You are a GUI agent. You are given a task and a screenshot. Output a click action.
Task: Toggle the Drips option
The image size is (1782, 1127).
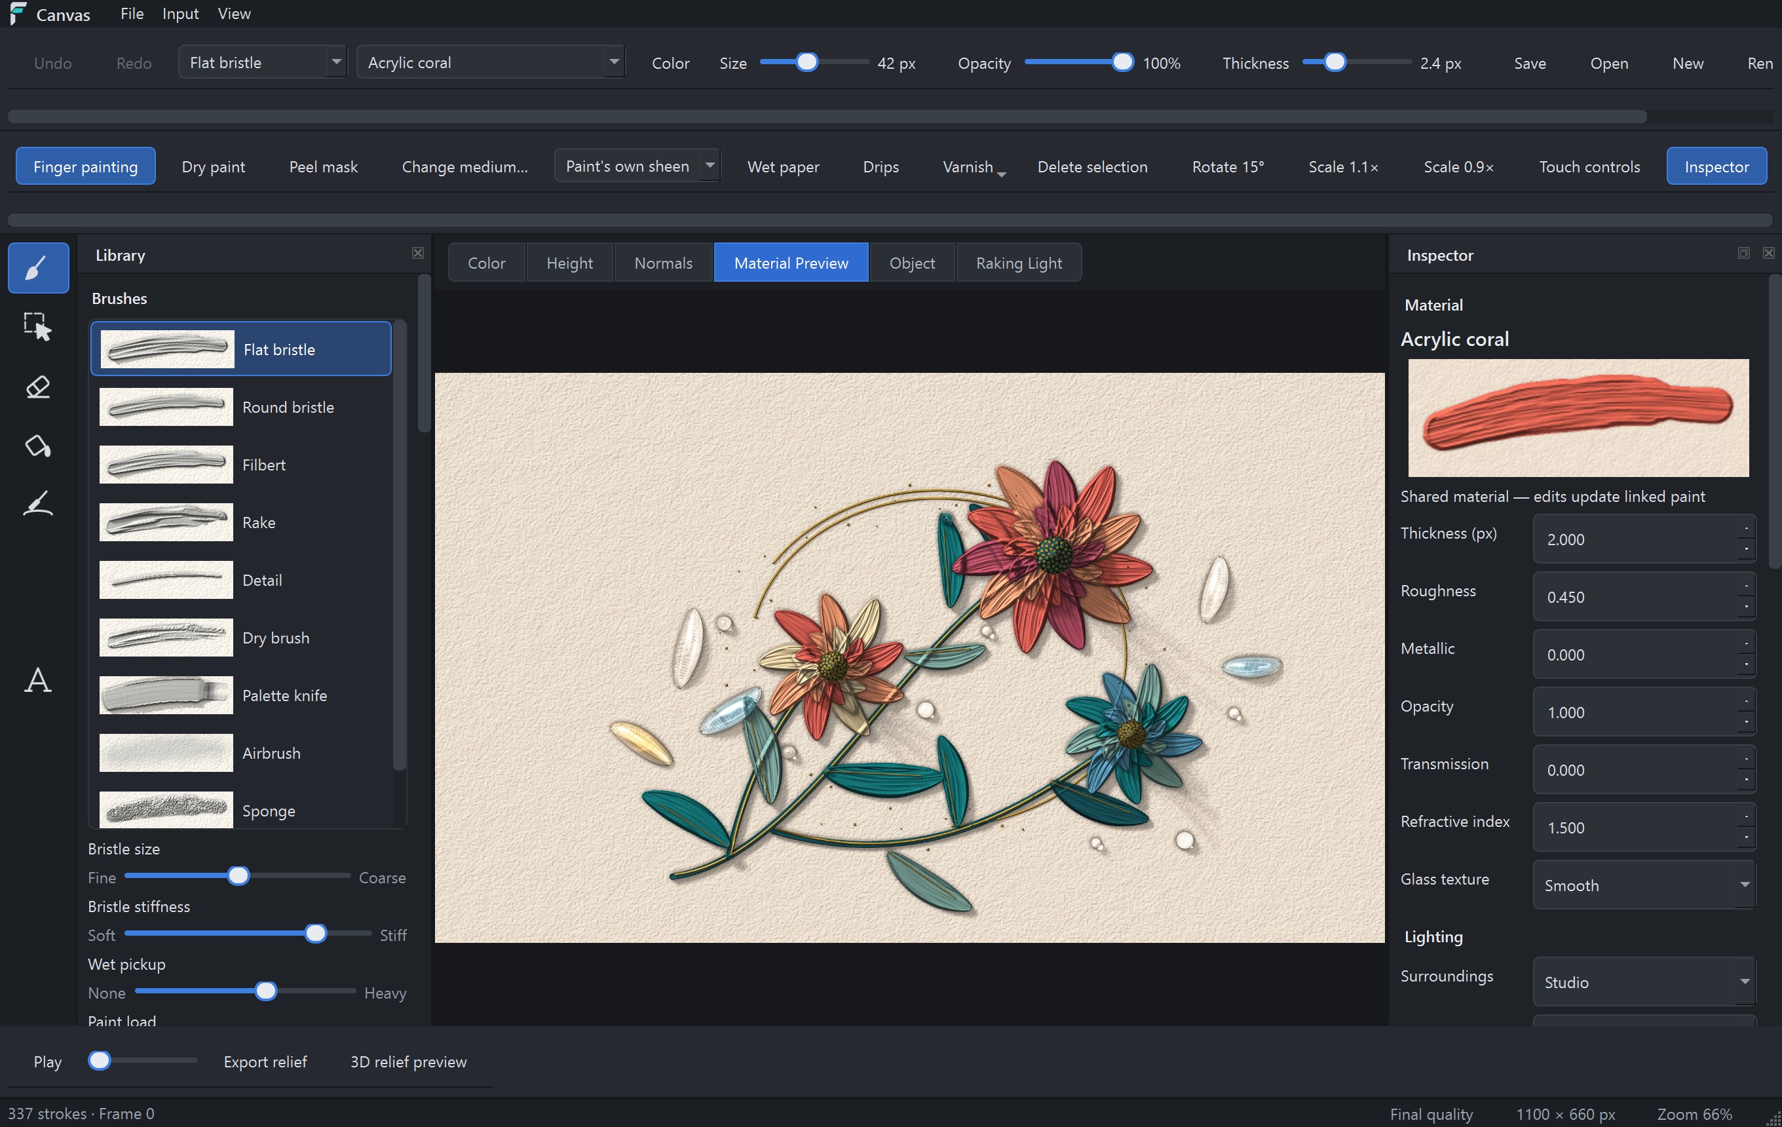(x=881, y=166)
